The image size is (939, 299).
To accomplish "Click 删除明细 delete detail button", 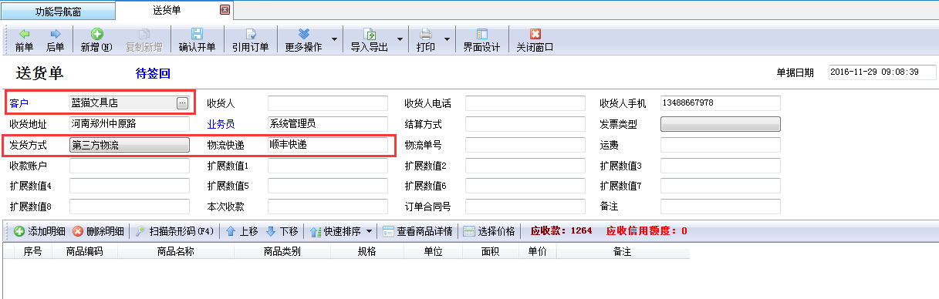I will 98,231.
